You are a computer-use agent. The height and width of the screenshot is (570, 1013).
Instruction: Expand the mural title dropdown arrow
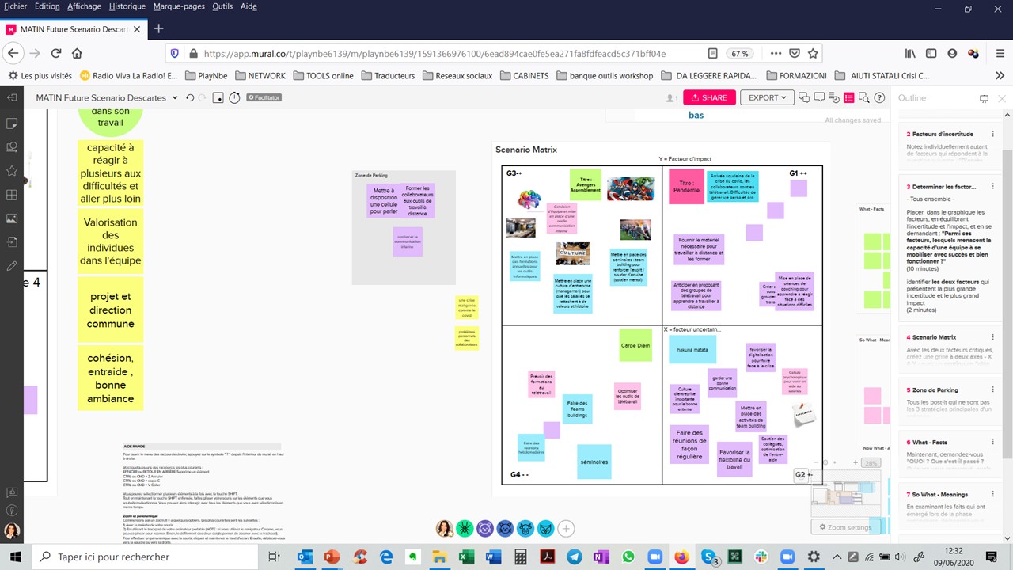(x=173, y=98)
